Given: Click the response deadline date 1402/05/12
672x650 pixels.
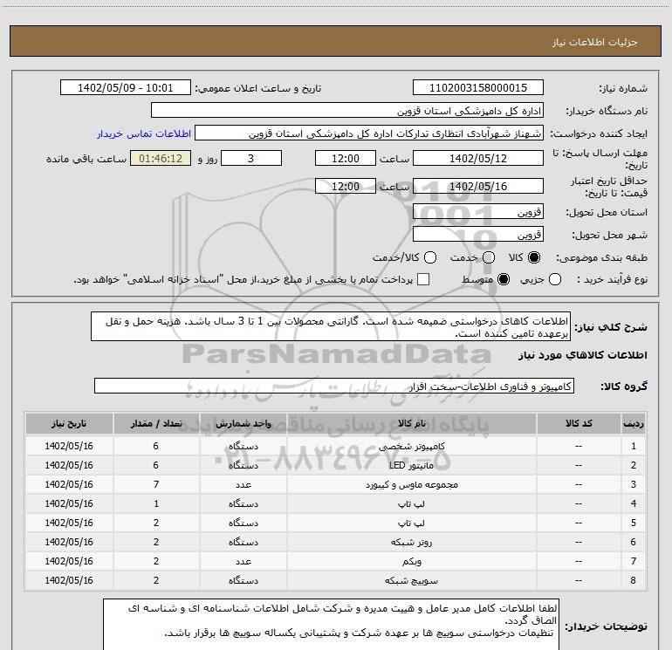Looking at the screenshot, I should (478, 158).
